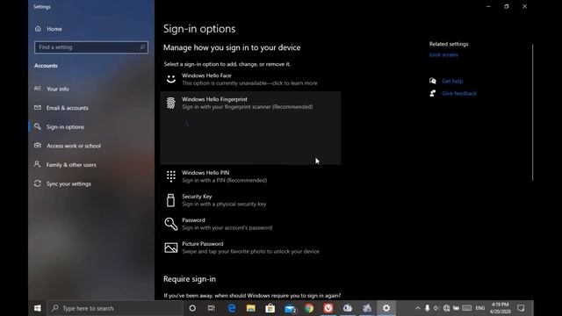Click the Find a setting search box
The image size is (562, 316).
coord(91,47)
